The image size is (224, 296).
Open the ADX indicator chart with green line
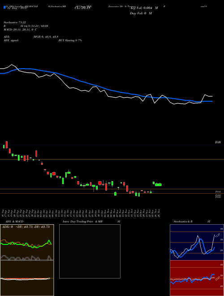point(27,242)
